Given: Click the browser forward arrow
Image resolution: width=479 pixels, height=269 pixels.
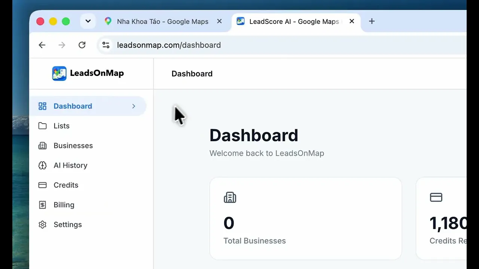Looking at the screenshot, I should click(x=62, y=45).
